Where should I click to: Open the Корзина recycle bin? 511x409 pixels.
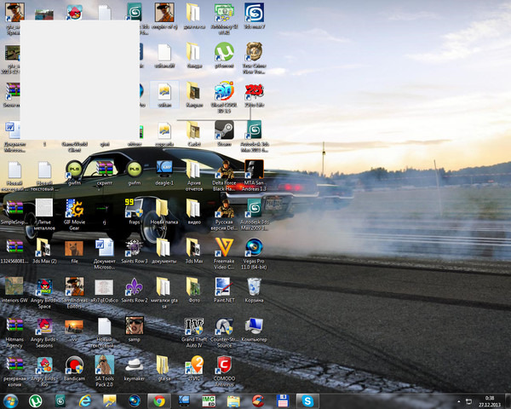click(x=253, y=287)
